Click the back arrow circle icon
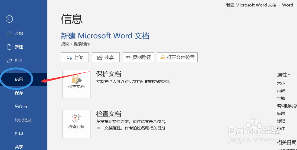 [x=9, y=19]
